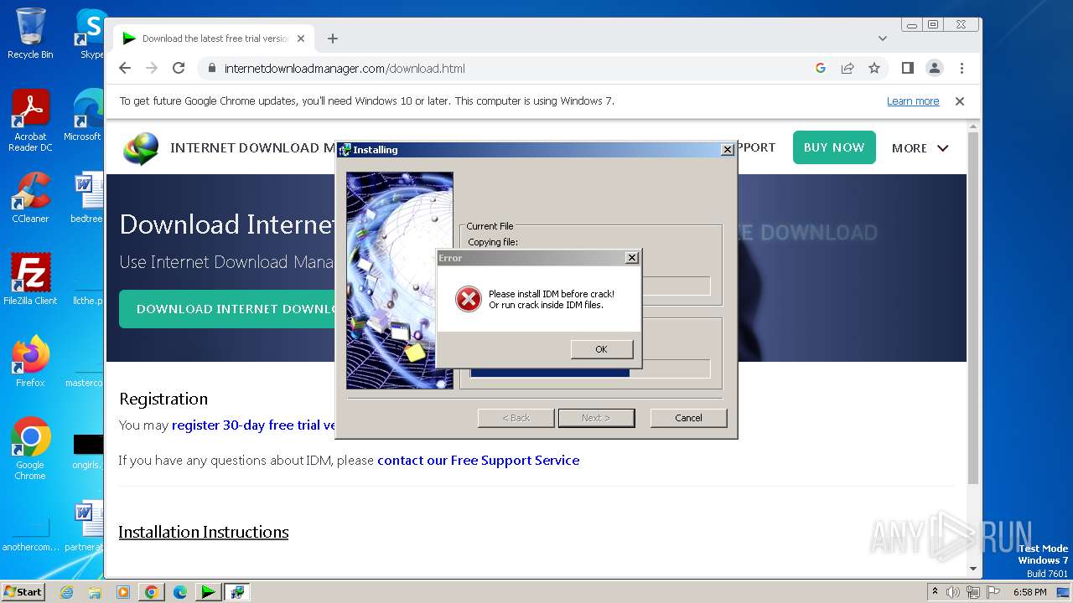Open Chrome from the taskbar
This screenshot has height=603, width=1073.
tap(152, 592)
